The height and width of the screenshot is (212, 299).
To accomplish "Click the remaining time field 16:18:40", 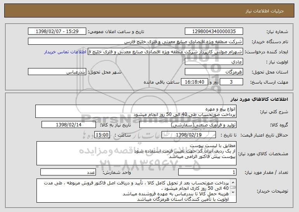I will pyautogui.click(x=194, y=82).
